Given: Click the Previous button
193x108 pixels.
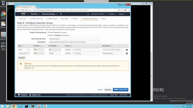Looking at the screenshot, I should [108, 90].
